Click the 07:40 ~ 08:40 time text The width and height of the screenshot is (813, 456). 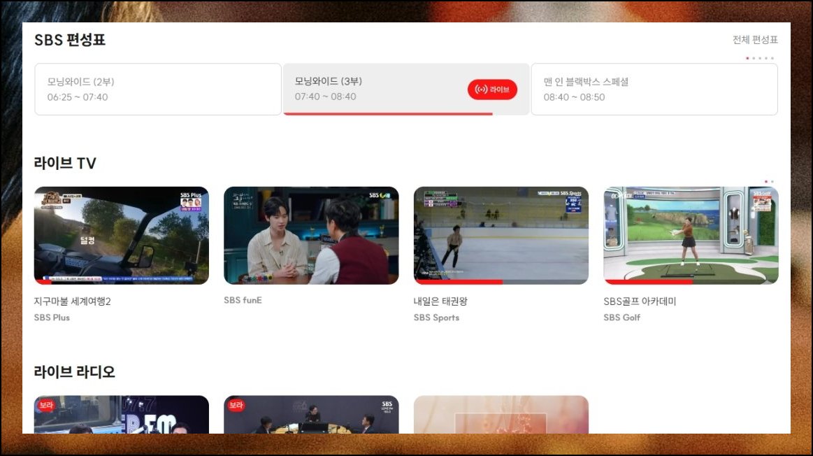point(325,97)
